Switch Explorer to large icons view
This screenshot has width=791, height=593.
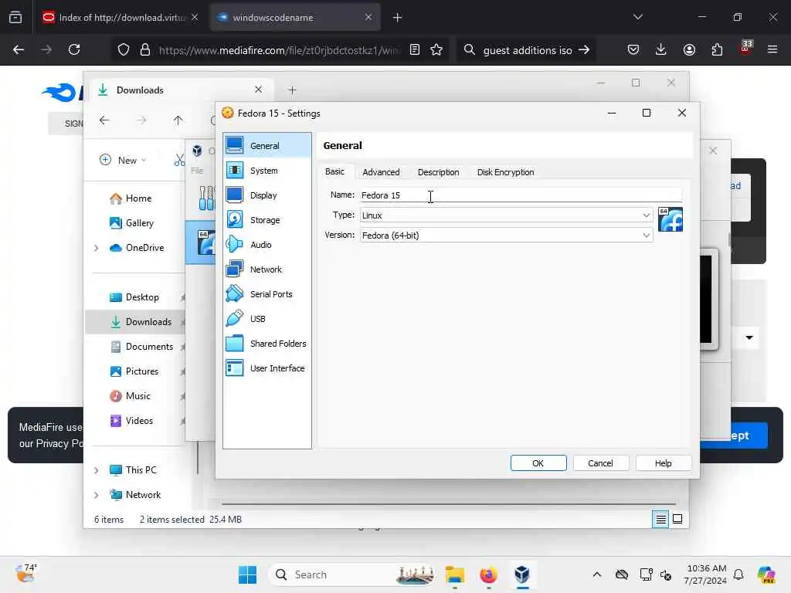coord(677,519)
